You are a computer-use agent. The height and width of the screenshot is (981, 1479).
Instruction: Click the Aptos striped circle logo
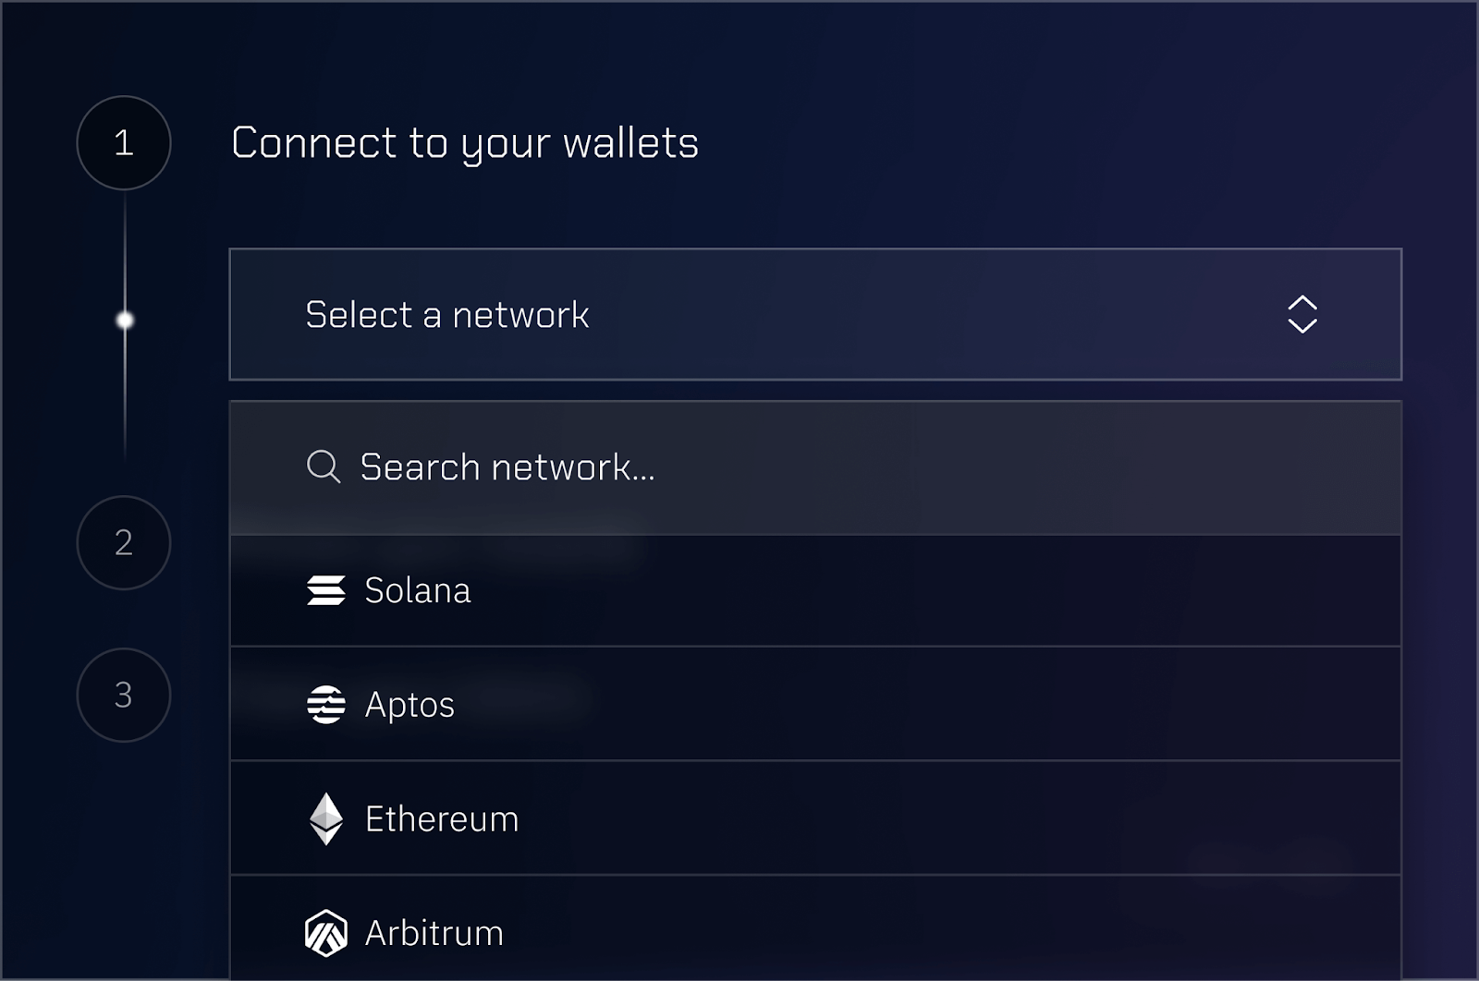325,705
